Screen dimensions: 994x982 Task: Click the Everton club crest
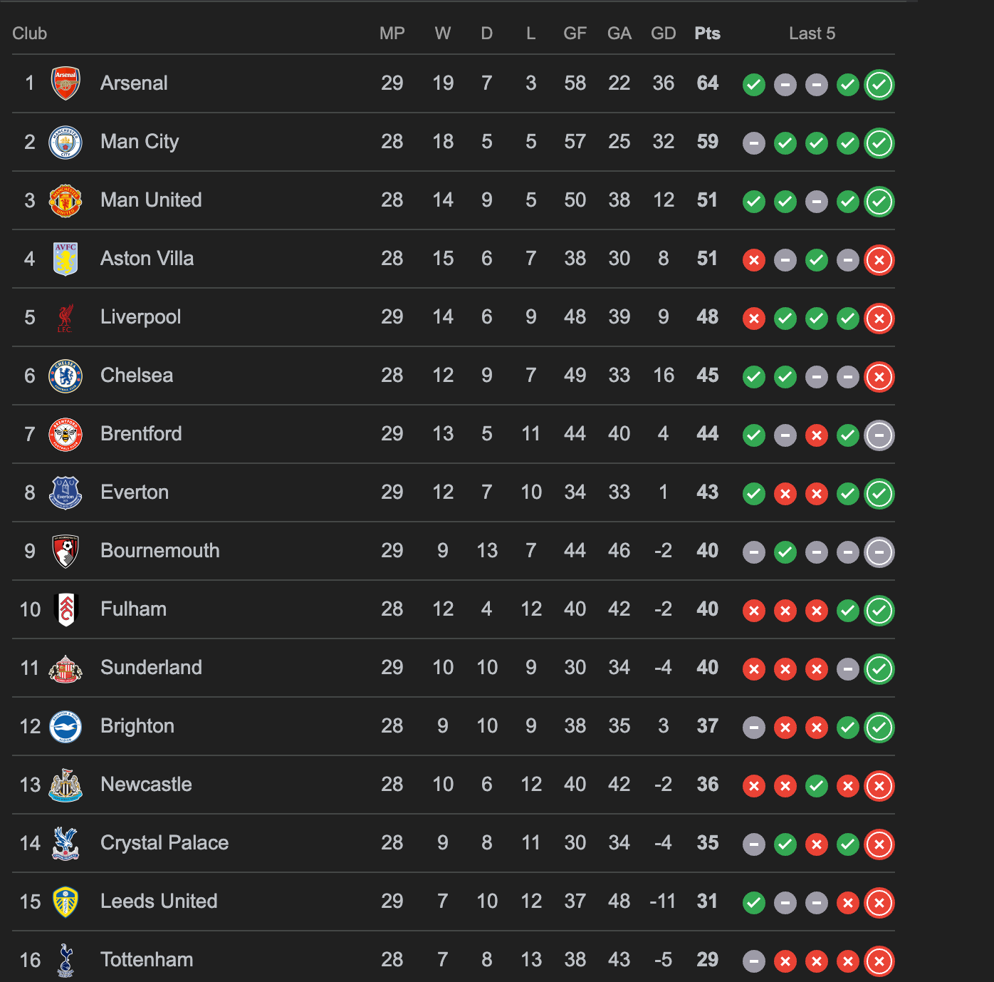click(66, 492)
